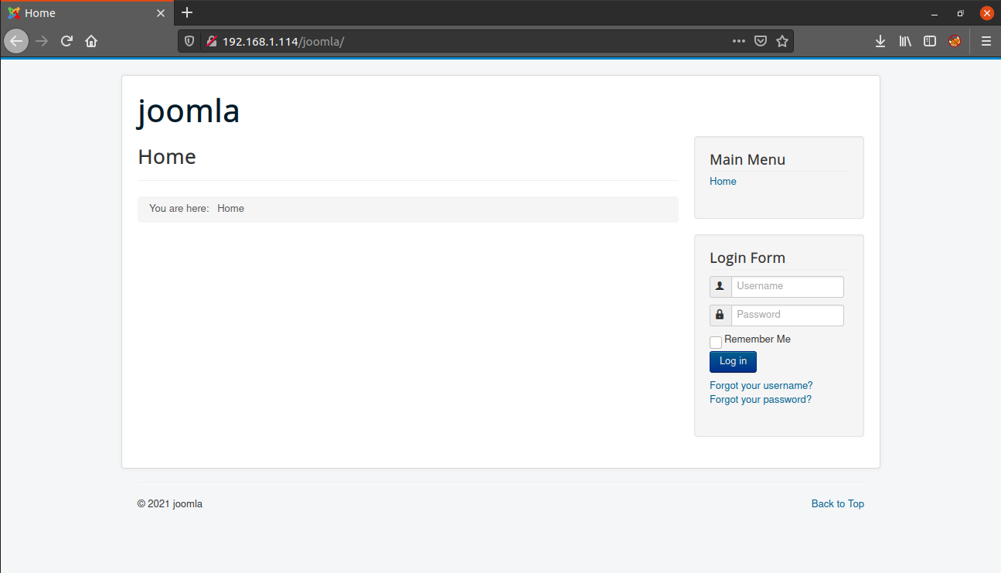The width and height of the screenshot is (1001, 573).
Task: Open the browser home page icon
Action: point(91,41)
